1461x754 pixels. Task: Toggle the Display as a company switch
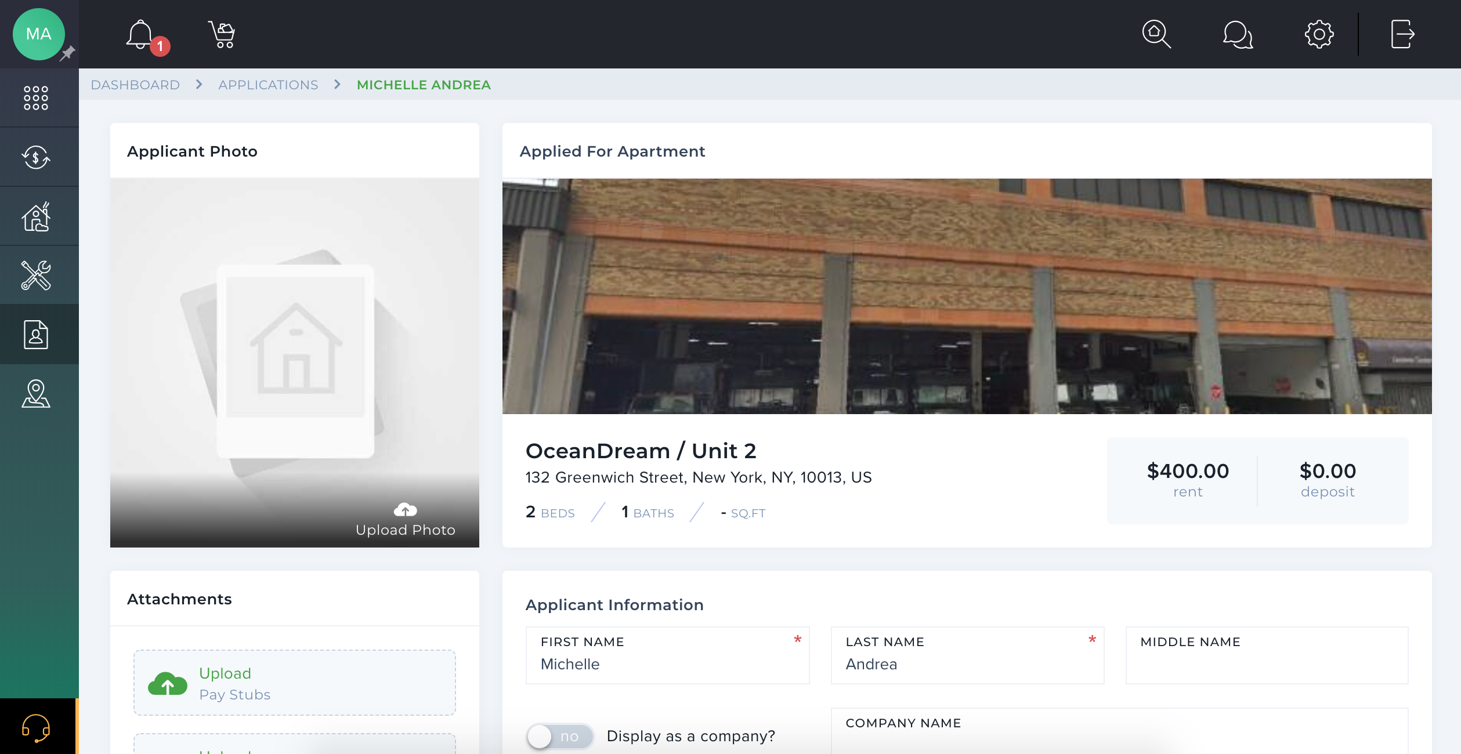(560, 736)
